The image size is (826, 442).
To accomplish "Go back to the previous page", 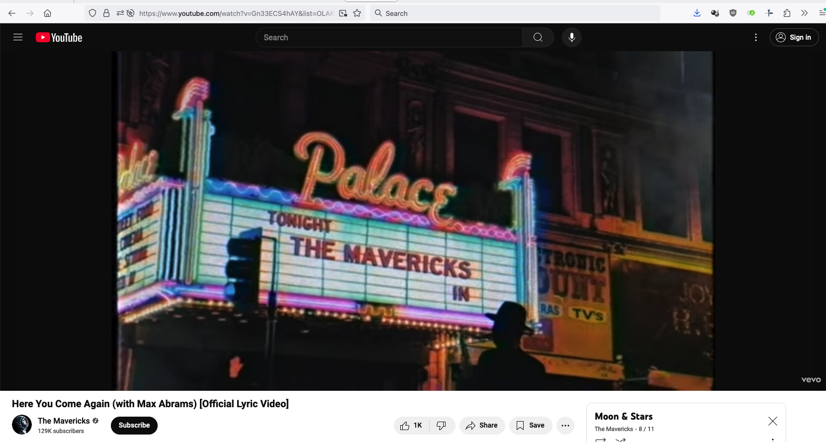I will tap(12, 13).
